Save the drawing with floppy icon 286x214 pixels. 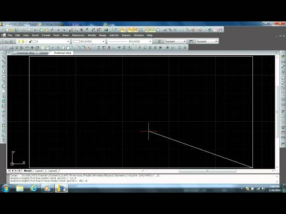(x=17, y=30)
